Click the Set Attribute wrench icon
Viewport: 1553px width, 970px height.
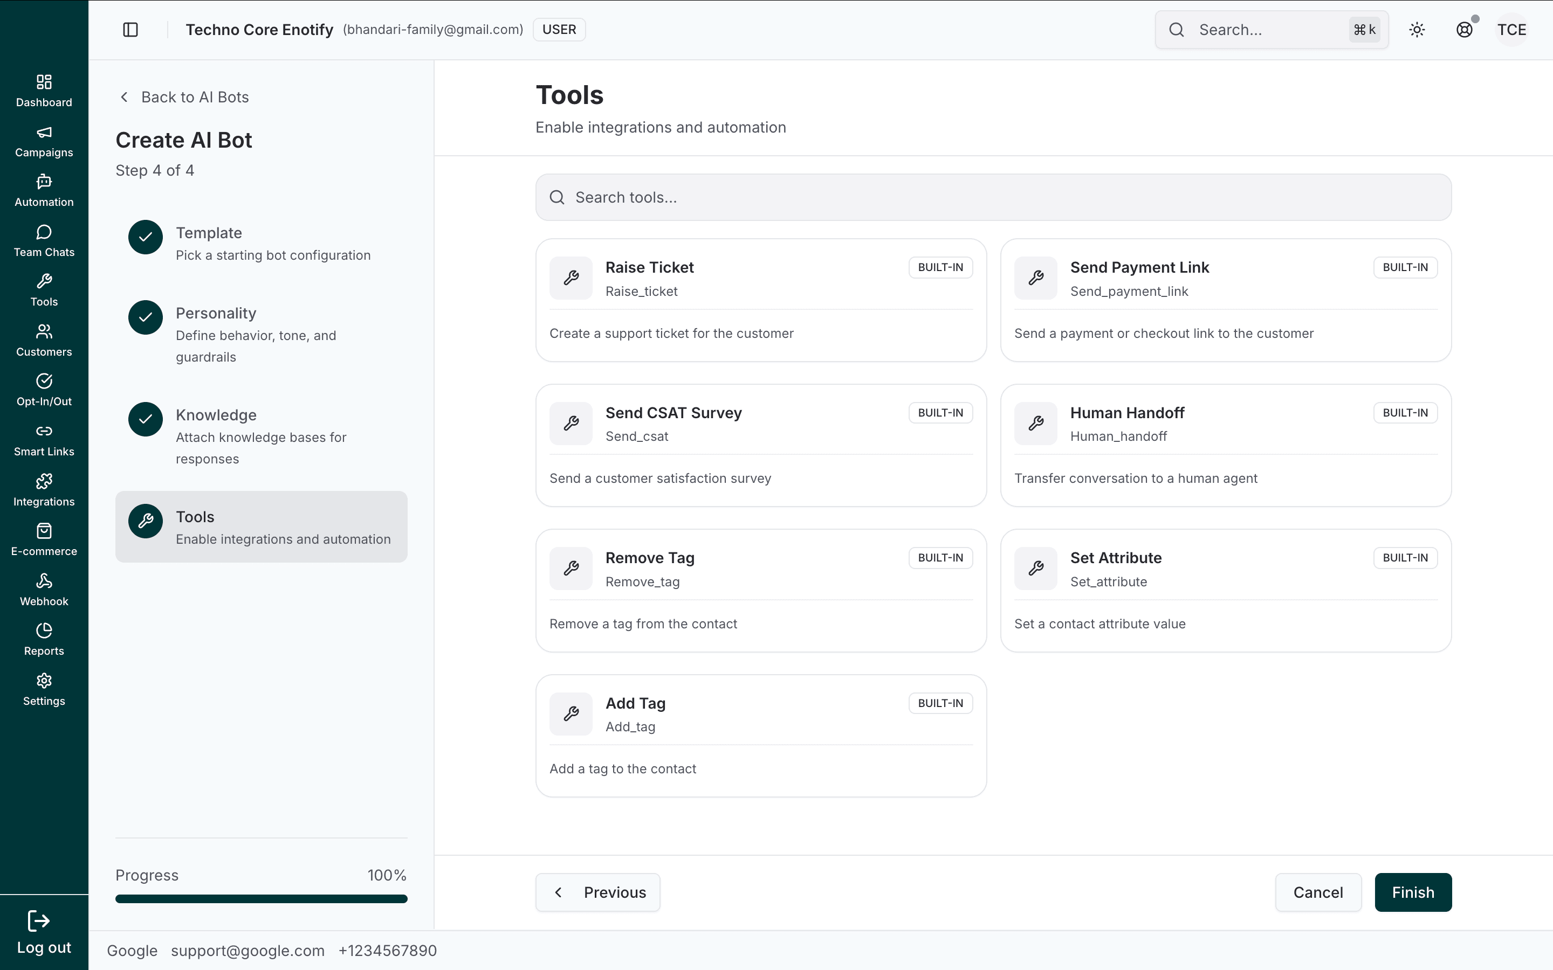[x=1036, y=569]
